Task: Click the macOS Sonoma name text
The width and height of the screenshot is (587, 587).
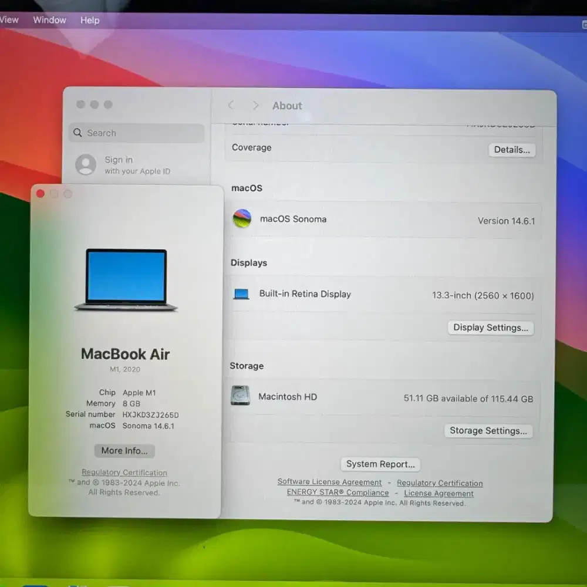Action: (293, 219)
